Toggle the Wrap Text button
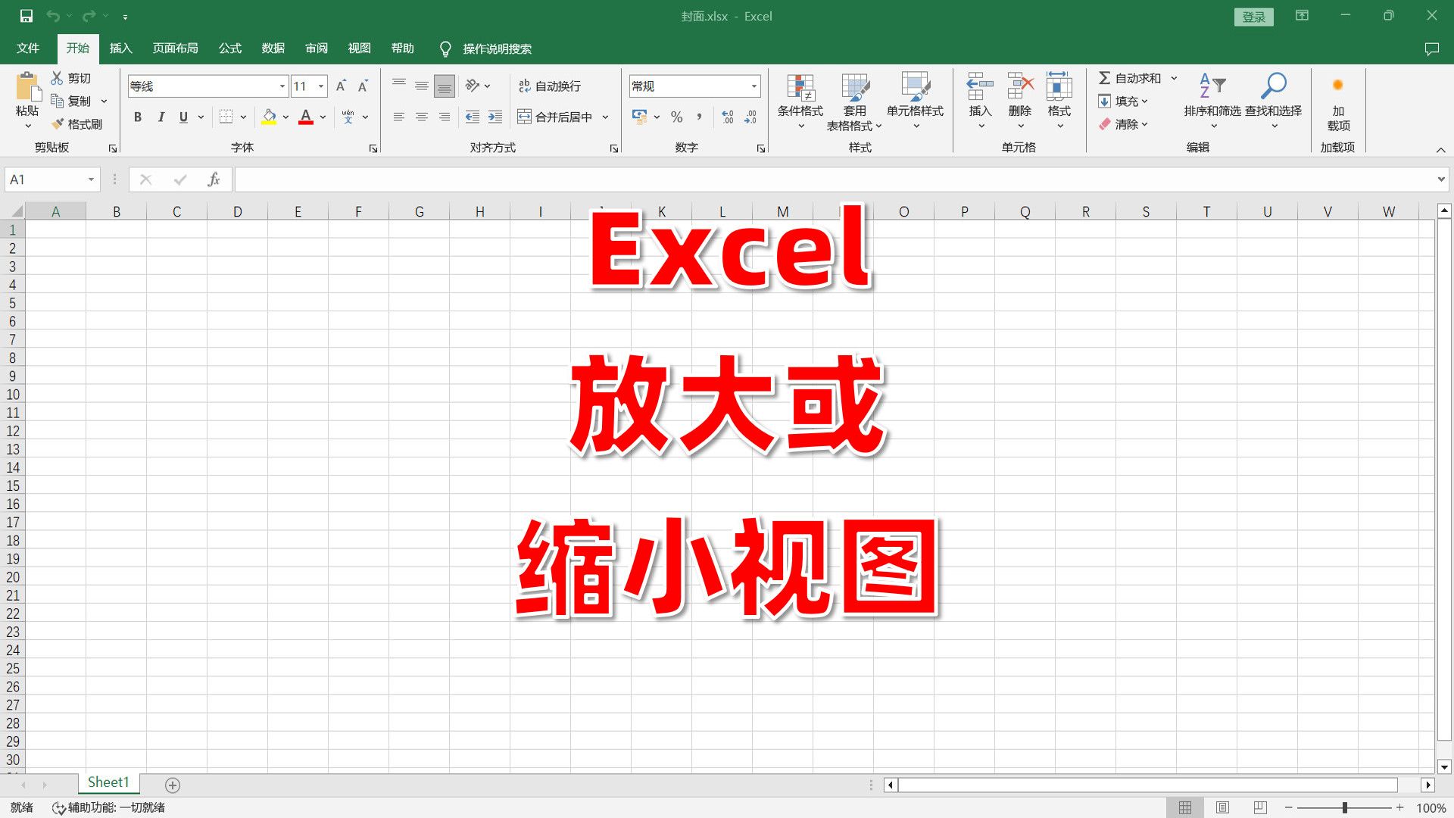The width and height of the screenshot is (1454, 818). tap(552, 85)
